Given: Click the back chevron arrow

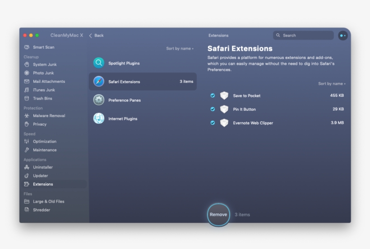Looking at the screenshot, I should pyautogui.click(x=90, y=36).
